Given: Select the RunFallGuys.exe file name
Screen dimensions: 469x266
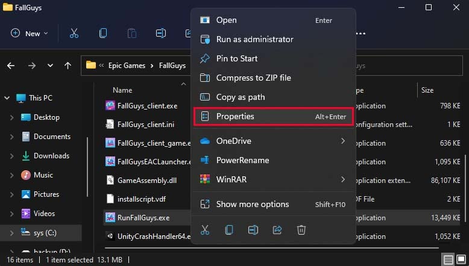Looking at the screenshot, I should tap(143, 218).
